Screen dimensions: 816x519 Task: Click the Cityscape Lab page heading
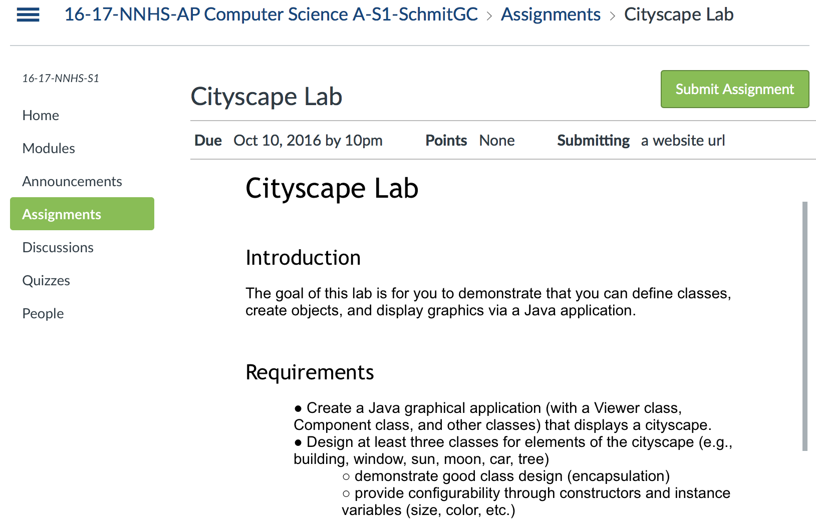coord(266,96)
